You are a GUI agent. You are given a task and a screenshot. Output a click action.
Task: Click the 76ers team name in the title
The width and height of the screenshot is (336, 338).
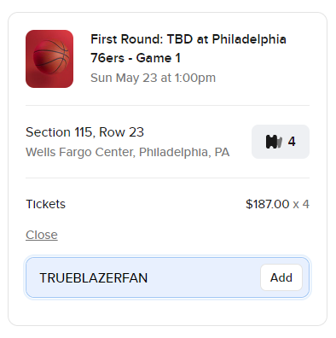click(x=107, y=58)
